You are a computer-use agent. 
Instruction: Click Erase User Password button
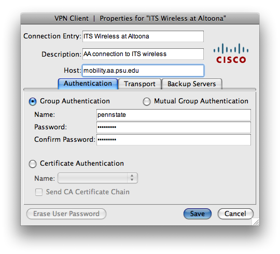pos(66,213)
